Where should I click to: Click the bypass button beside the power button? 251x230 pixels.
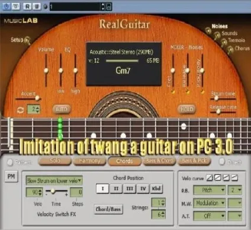click(16, 7)
